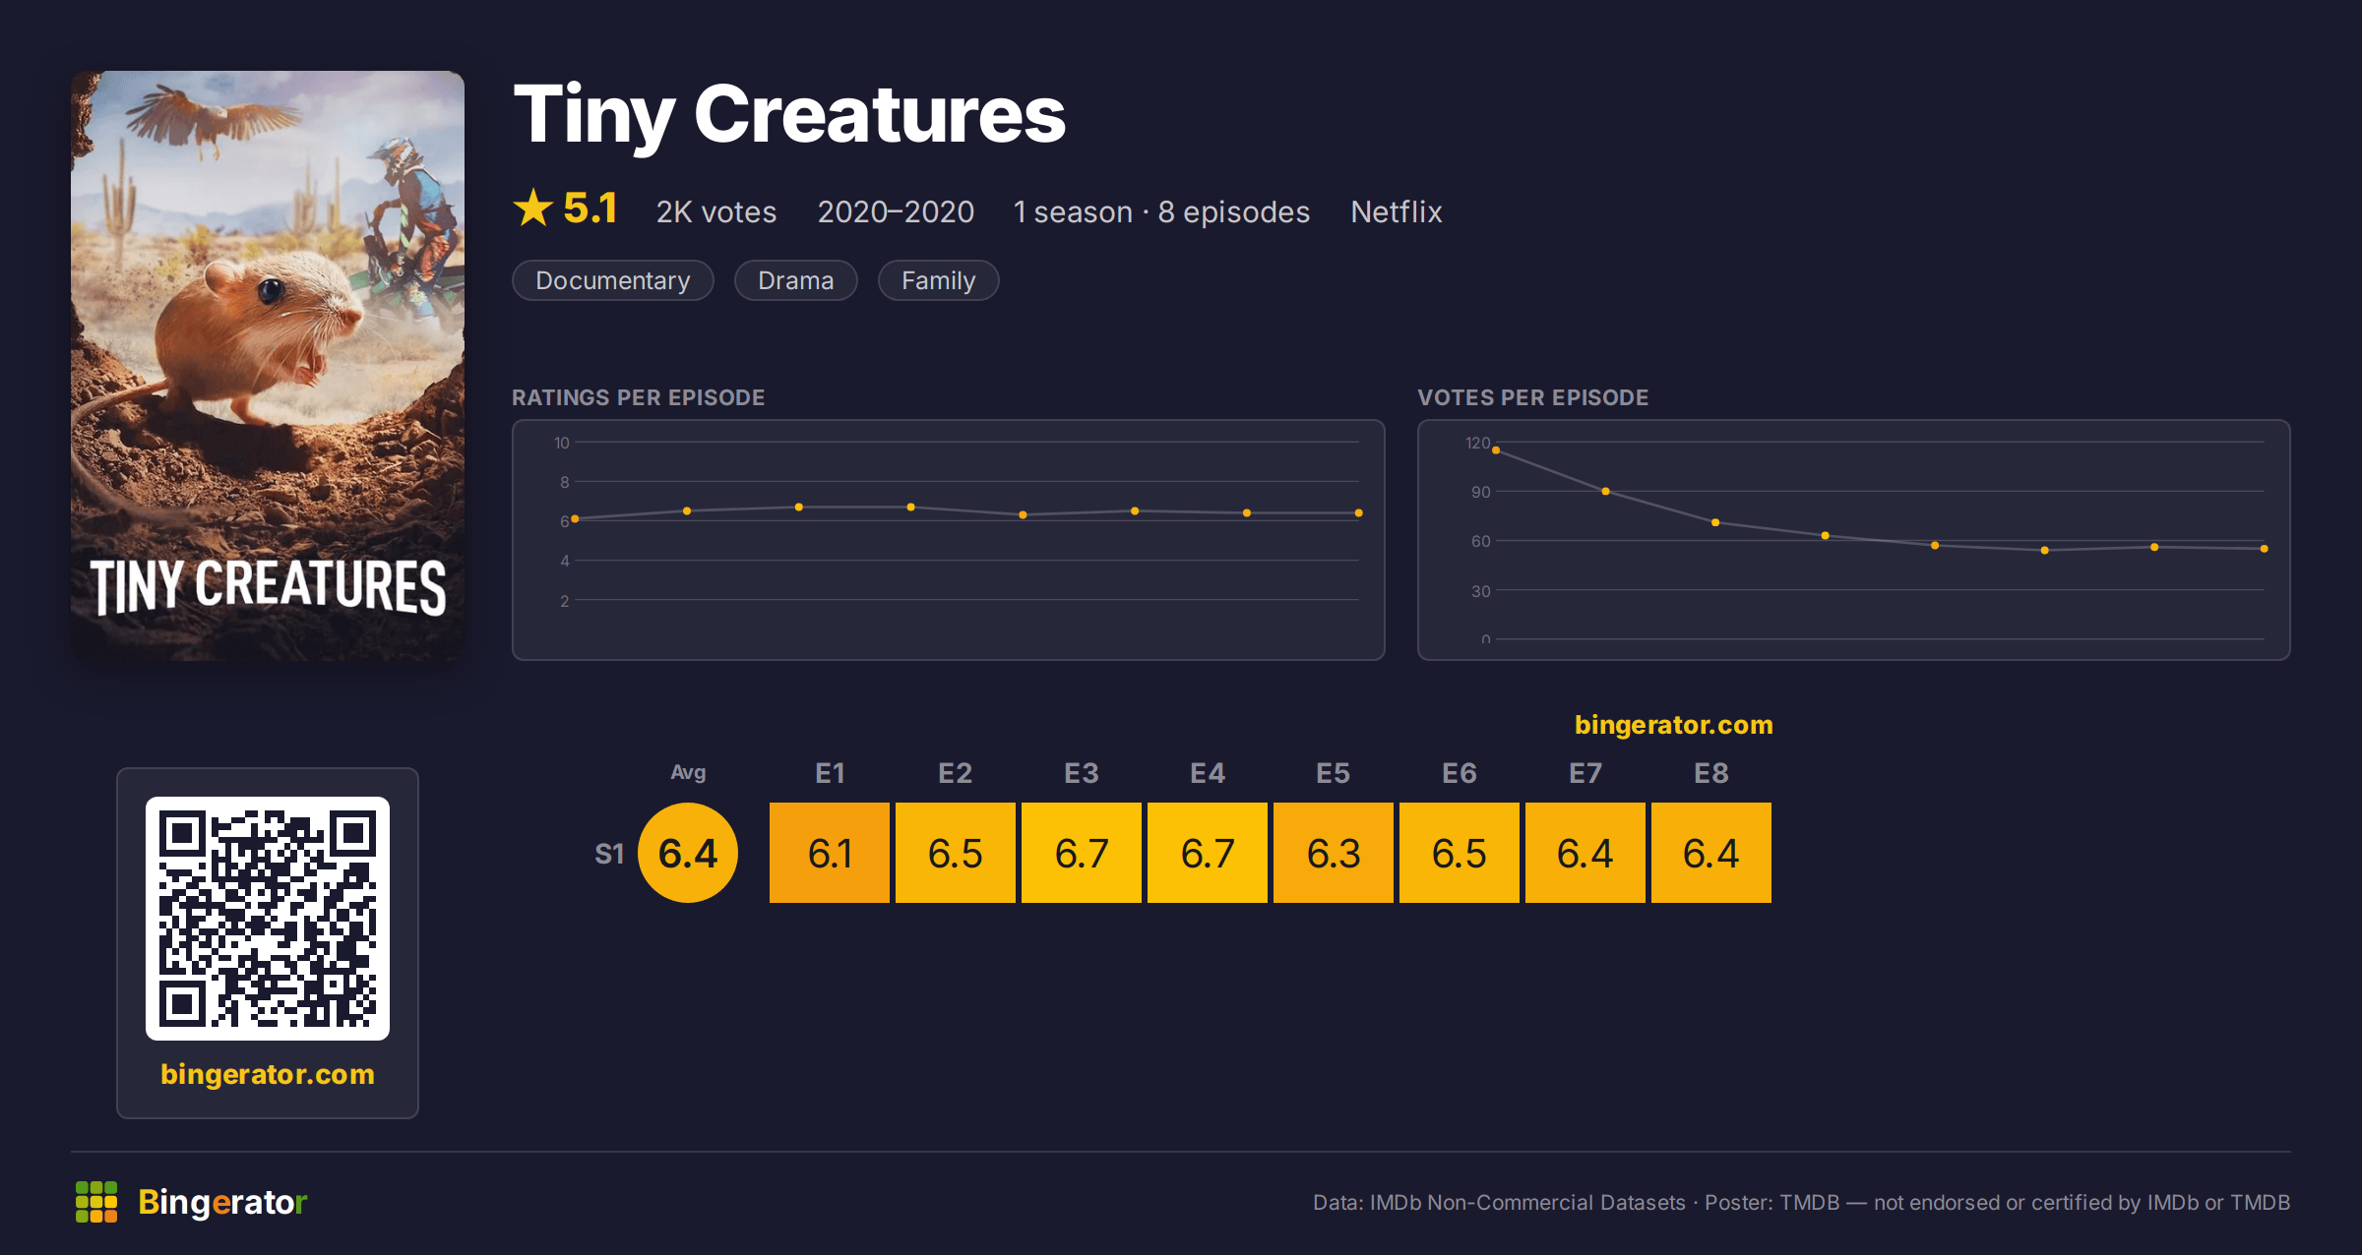This screenshot has height=1255, width=2362.
Task: Click the yellow rating star icon
Action: [533, 208]
